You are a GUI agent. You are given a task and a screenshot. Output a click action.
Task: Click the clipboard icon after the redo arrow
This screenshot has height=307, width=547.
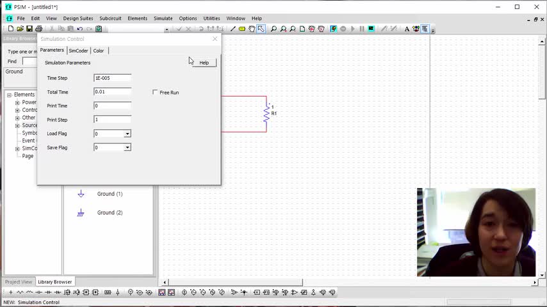tap(99, 29)
